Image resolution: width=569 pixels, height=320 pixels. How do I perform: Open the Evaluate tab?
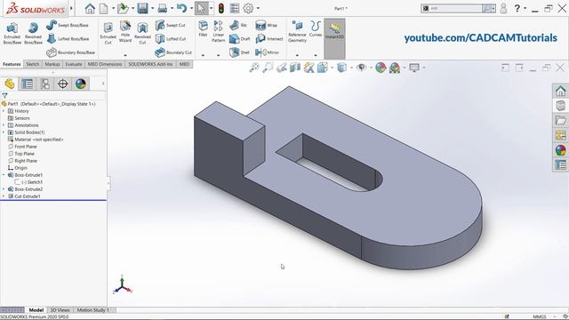[x=73, y=64]
